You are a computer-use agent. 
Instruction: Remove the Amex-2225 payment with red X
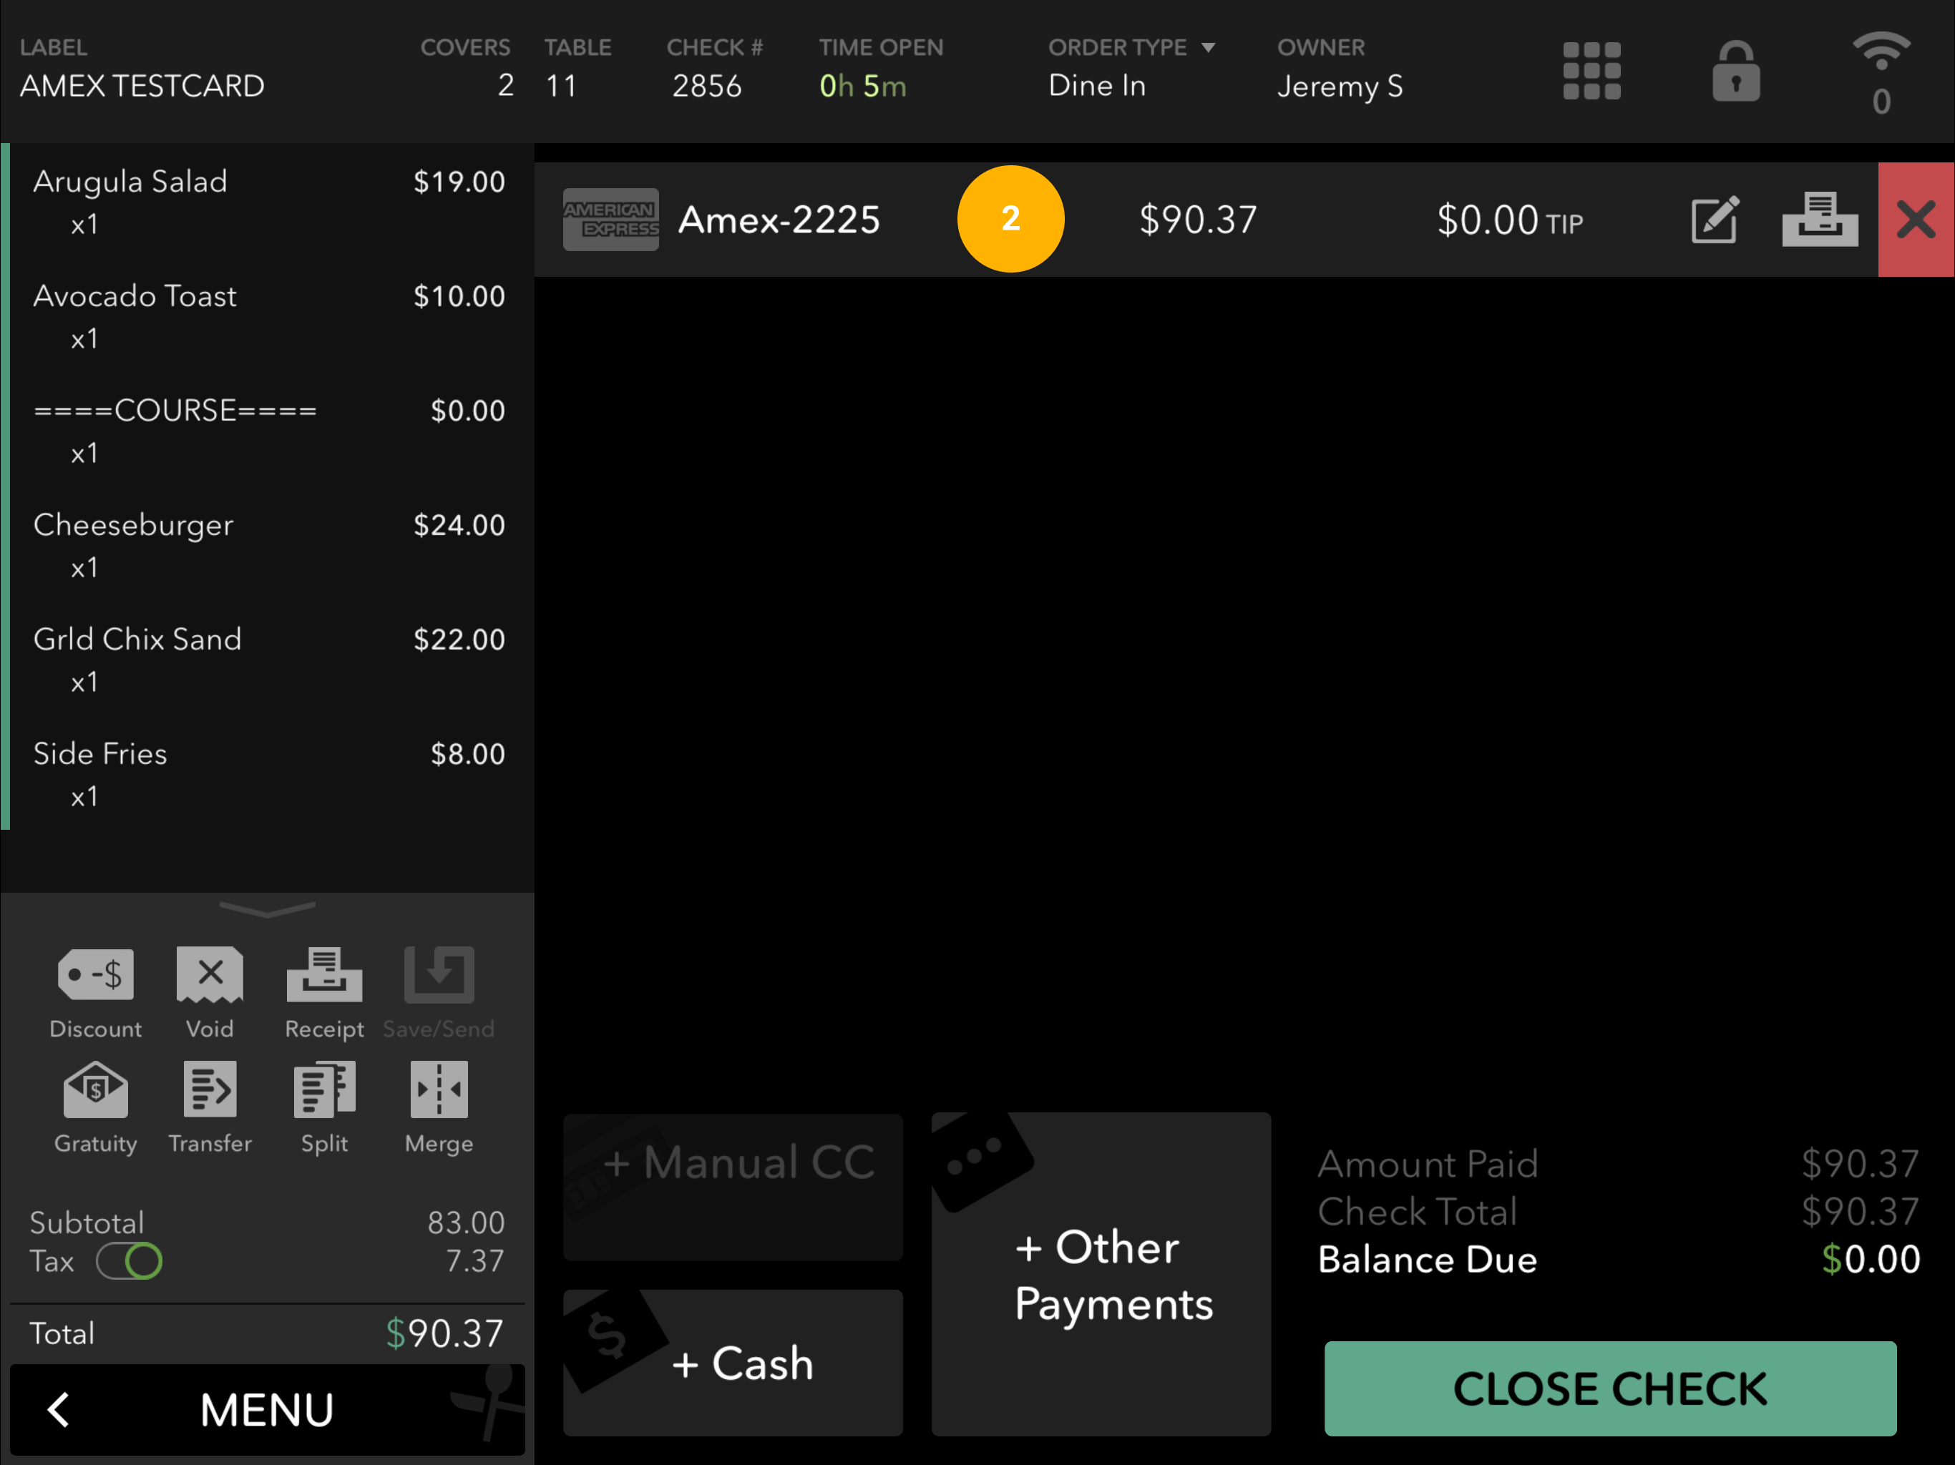(x=1915, y=219)
